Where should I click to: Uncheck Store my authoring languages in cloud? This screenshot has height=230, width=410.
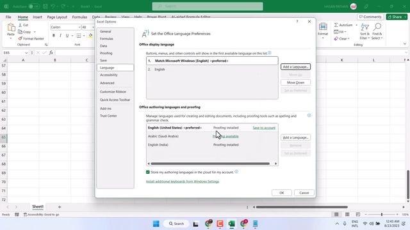click(148, 172)
